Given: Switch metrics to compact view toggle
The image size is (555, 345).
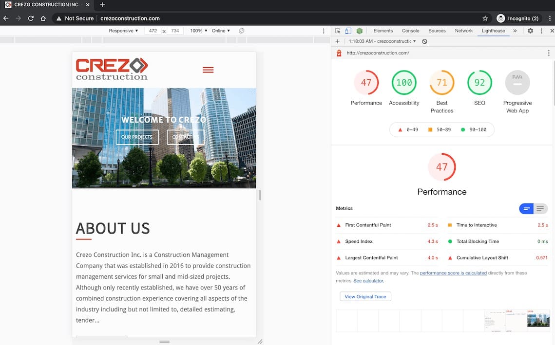Looking at the screenshot, I should tap(526, 209).
